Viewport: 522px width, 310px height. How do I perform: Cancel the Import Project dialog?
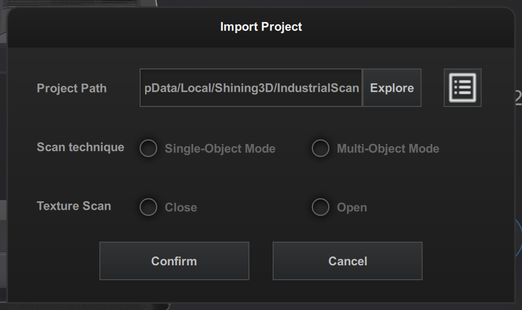pyautogui.click(x=348, y=261)
